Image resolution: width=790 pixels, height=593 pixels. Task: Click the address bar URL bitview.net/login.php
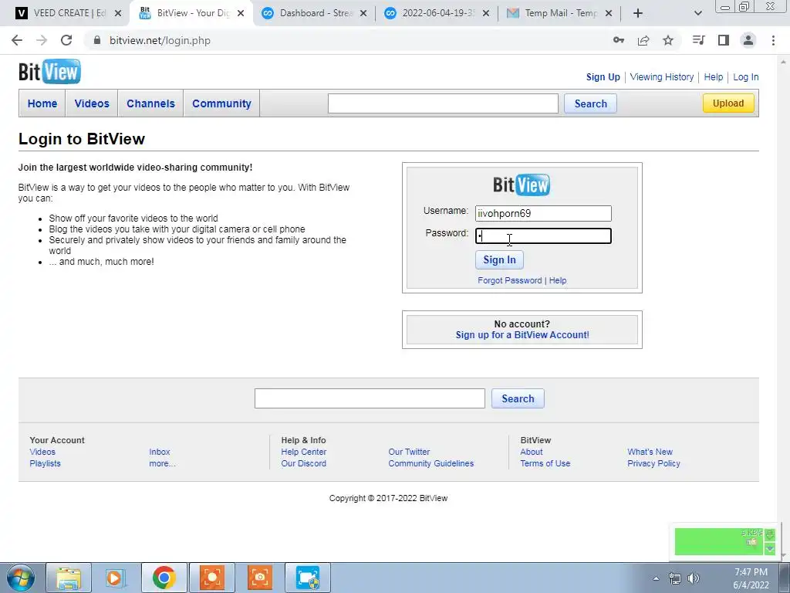tap(160, 40)
